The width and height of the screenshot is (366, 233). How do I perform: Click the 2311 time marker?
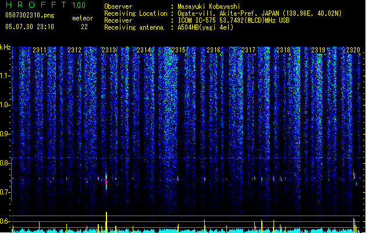click(40, 50)
